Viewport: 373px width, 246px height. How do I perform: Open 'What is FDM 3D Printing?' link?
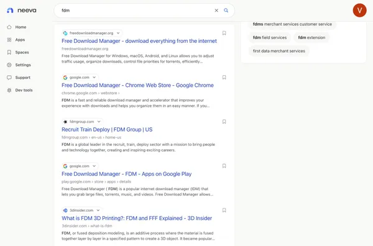137,218
